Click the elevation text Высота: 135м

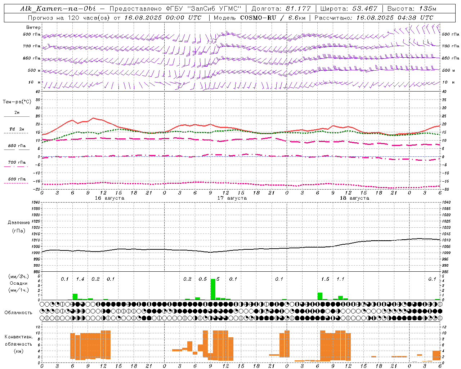[412, 9]
